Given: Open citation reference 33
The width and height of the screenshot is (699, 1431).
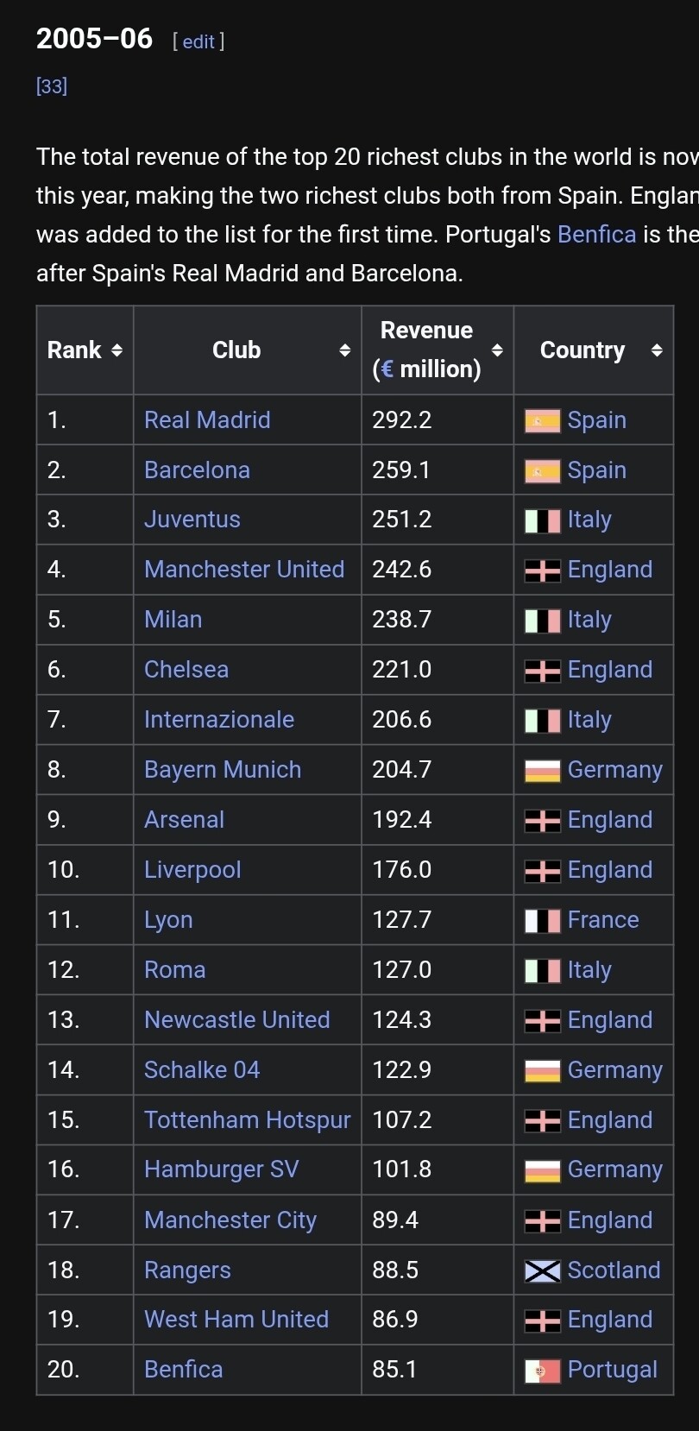Looking at the screenshot, I should 52,85.
